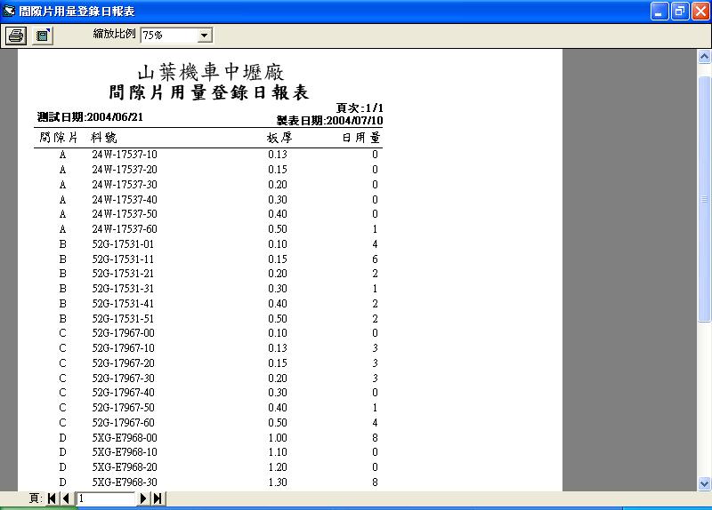Image resolution: width=712 pixels, height=510 pixels.
Task: Open the zoom ratio dropdown arrow
Action: click(x=205, y=35)
